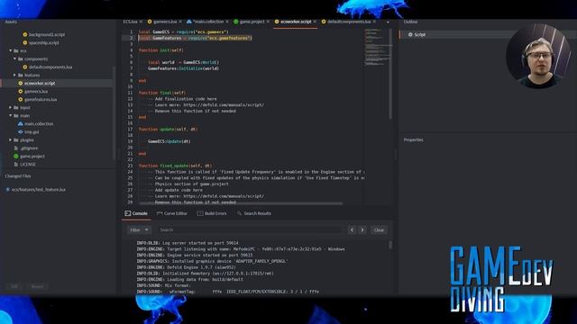Screen dimensions: 577x324
Task: Open spaceship.script in the Assets tree
Action: [x=44, y=42]
